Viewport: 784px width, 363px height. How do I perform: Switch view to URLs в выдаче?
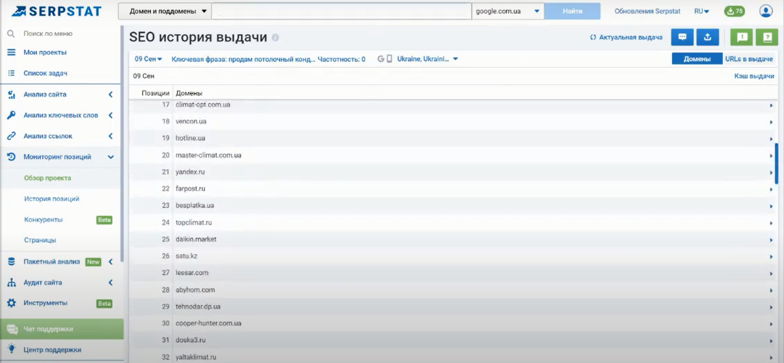[x=749, y=59]
